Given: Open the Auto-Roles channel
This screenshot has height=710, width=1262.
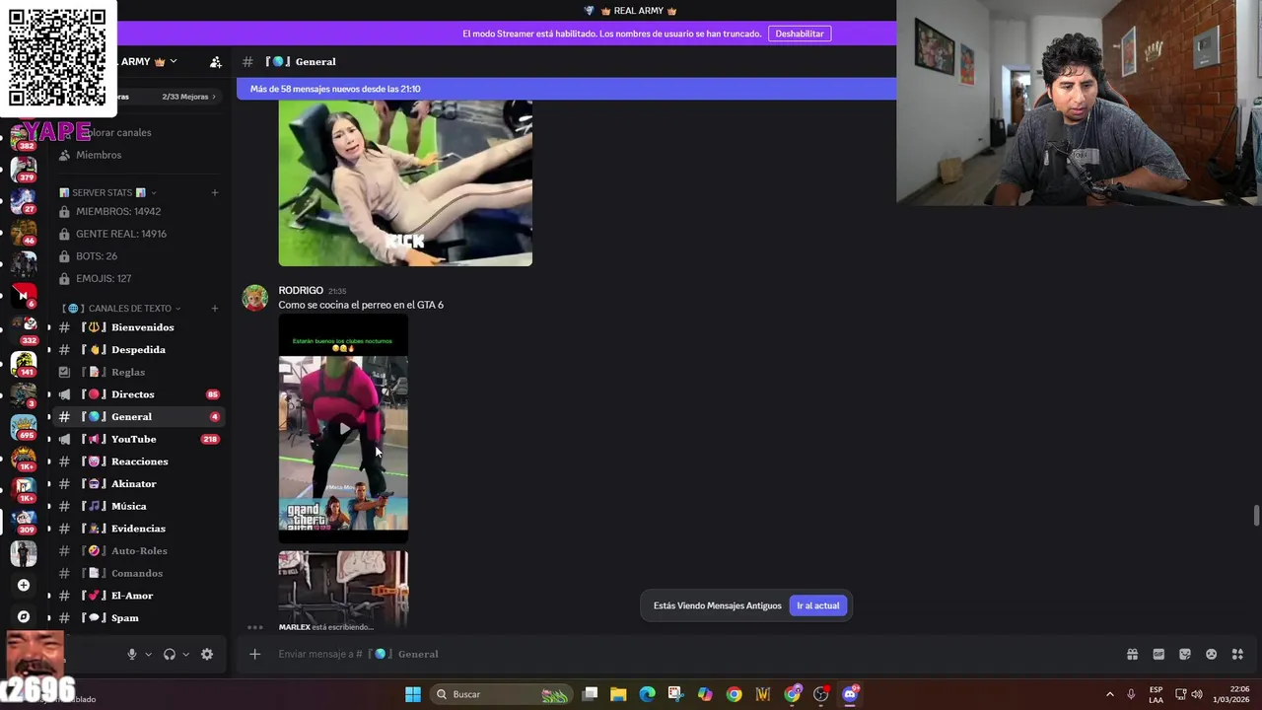Looking at the screenshot, I should click(138, 551).
